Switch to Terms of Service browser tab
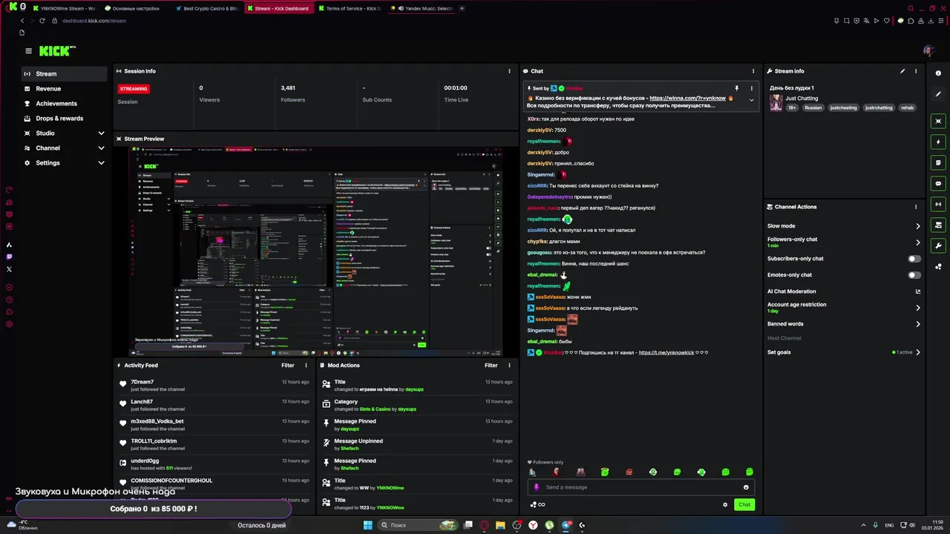The height and width of the screenshot is (534, 950). [350, 9]
